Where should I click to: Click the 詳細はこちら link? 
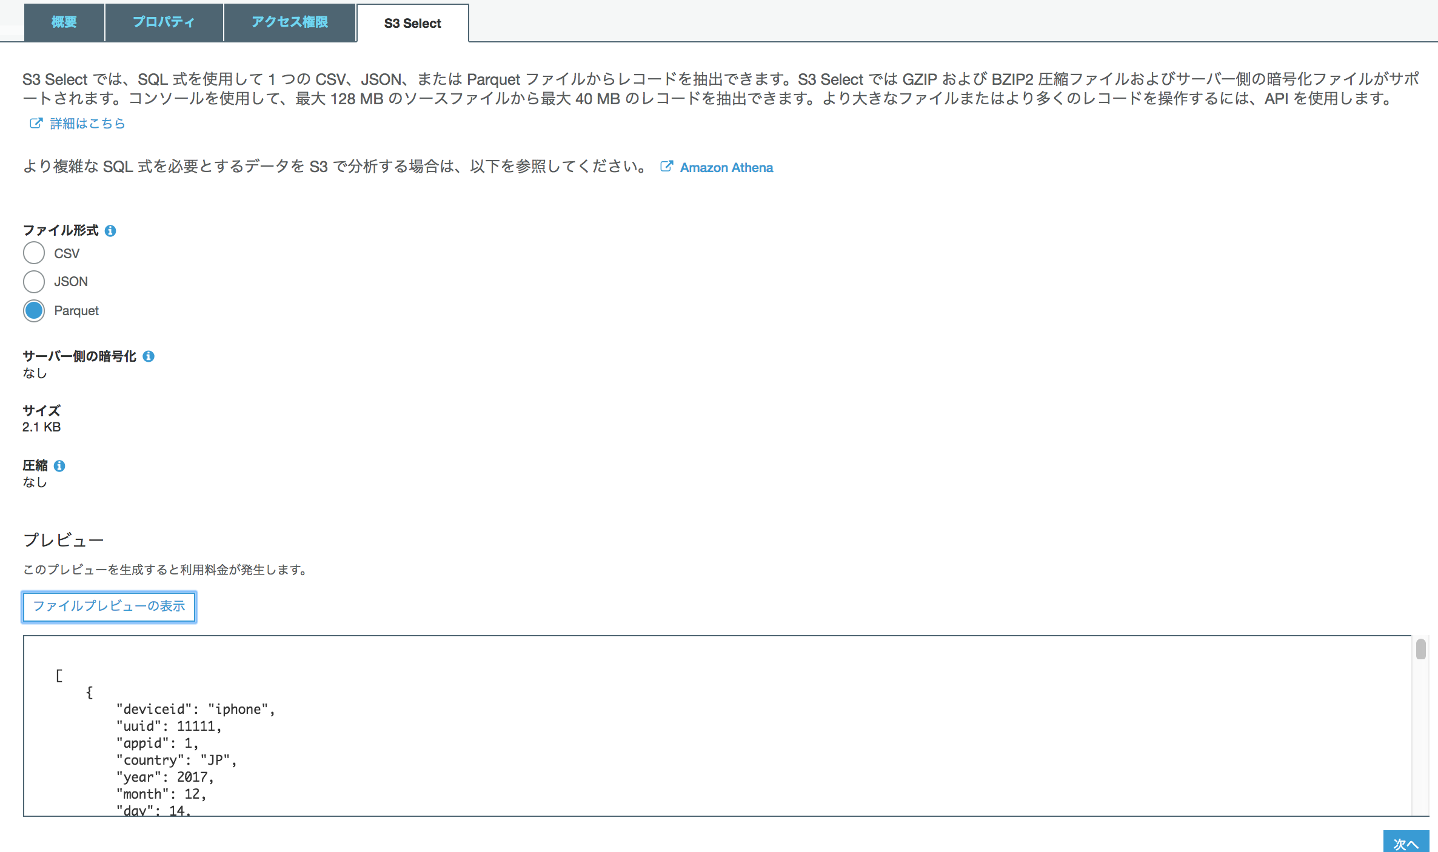(86, 123)
